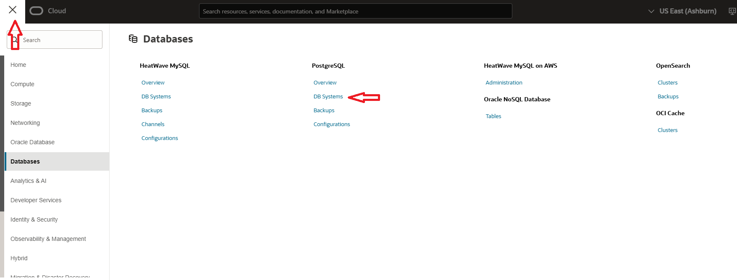Image resolution: width=737 pixels, height=280 pixels.
Task: Click the Databases heading icon
Action: click(133, 39)
